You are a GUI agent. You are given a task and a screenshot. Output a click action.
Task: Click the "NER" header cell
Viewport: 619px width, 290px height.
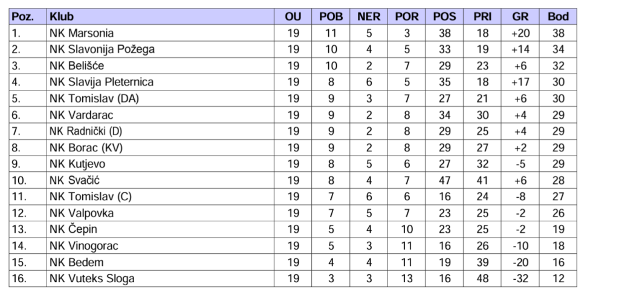[x=369, y=17]
